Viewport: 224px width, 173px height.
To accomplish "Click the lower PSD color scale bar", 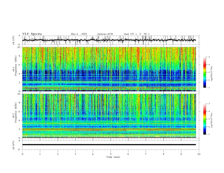I will (x=205, y=119).
